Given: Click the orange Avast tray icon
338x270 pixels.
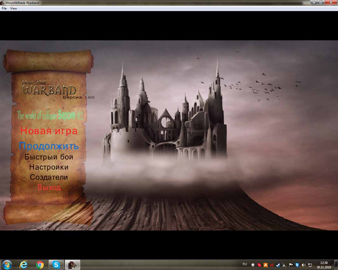Looking at the screenshot, I should [x=266, y=265].
